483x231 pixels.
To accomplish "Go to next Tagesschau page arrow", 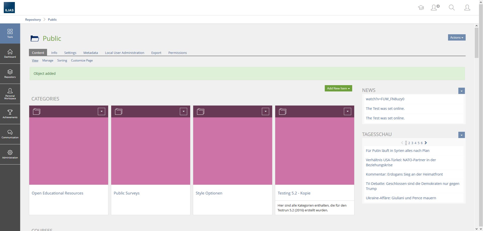I will [426, 143].
